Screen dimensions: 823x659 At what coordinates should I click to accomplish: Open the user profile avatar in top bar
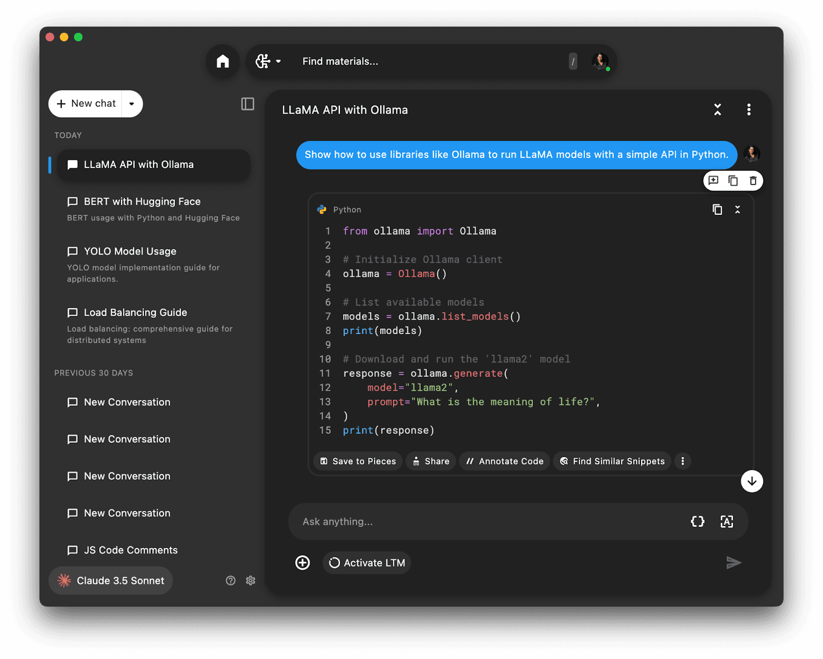[x=600, y=62]
